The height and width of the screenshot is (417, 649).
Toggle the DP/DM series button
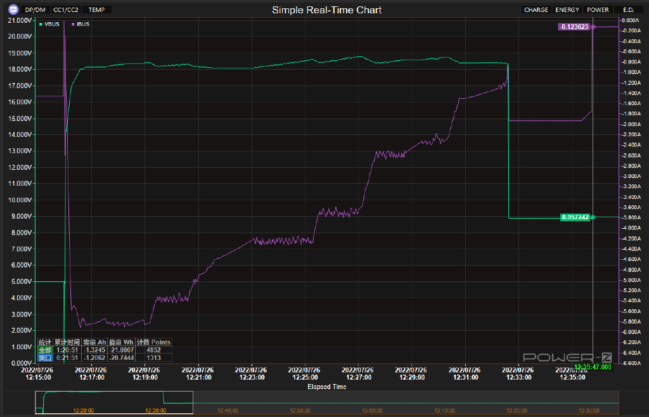[x=35, y=10]
